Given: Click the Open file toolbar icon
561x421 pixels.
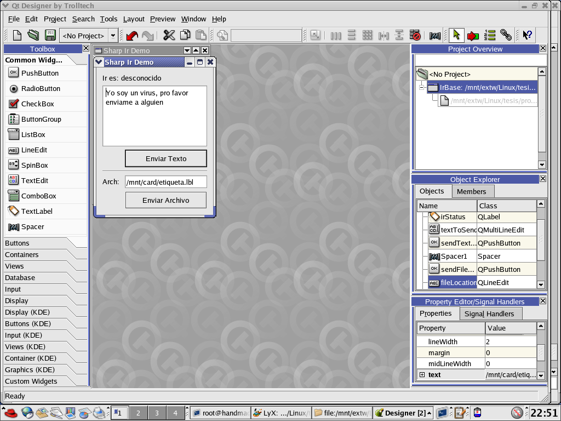Looking at the screenshot, I should (33, 36).
